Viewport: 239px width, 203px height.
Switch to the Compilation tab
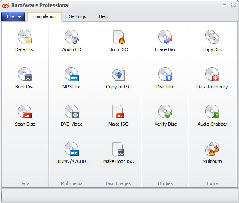(44, 16)
